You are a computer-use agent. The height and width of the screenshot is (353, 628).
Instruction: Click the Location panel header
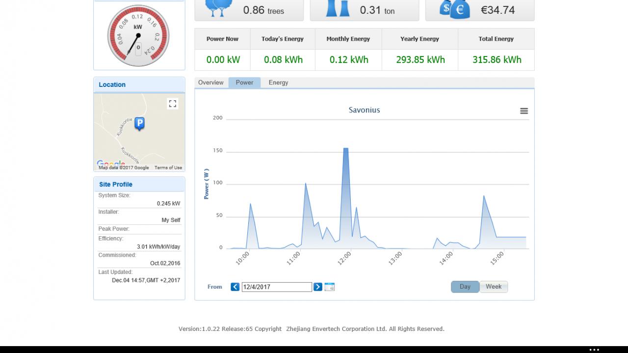coord(139,84)
